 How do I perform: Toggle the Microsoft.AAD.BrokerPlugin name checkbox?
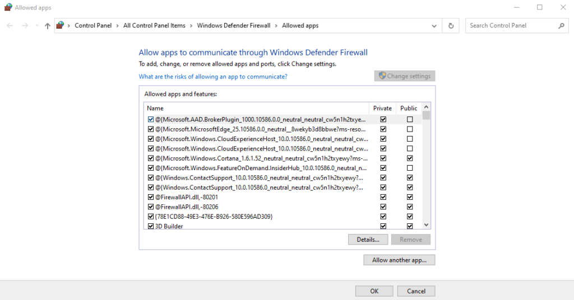point(150,119)
